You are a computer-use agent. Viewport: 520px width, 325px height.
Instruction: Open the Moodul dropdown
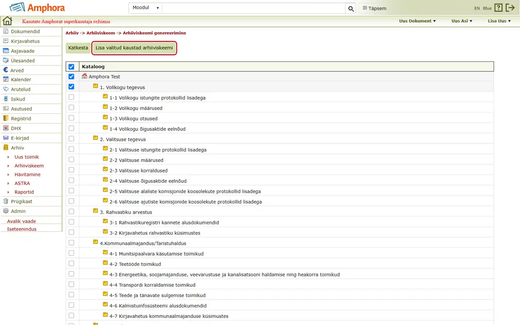[145, 8]
